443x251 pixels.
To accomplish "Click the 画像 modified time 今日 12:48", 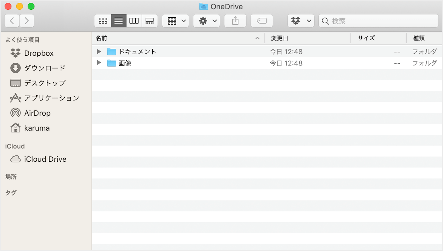I will coord(286,63).
